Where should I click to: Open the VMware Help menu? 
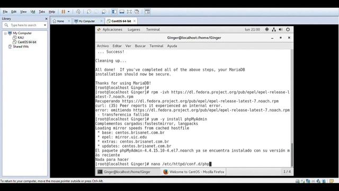pyautogui.click(x=52, y=12)
